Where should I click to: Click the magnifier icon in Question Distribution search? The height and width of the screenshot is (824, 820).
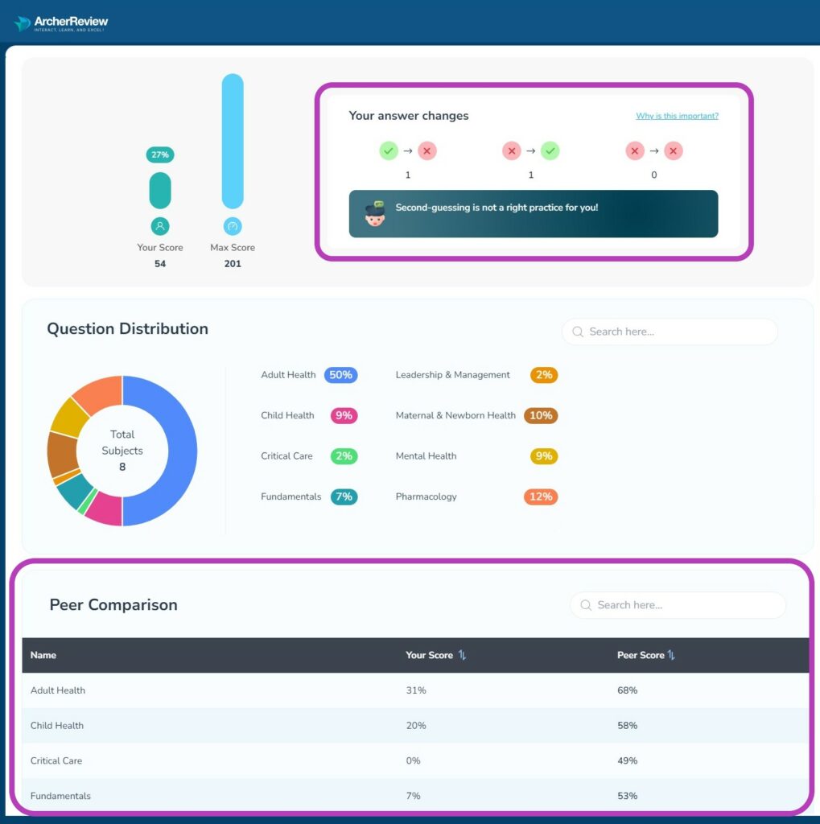577,332
